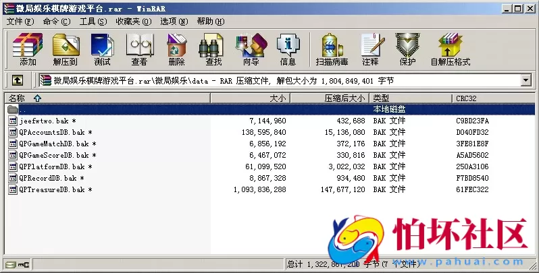Minimize the WinRAR window
This screenshot has height=273, width=539.
click(x=507, y=9)
